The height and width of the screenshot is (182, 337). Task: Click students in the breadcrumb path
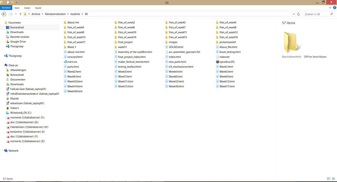point(75,14)
